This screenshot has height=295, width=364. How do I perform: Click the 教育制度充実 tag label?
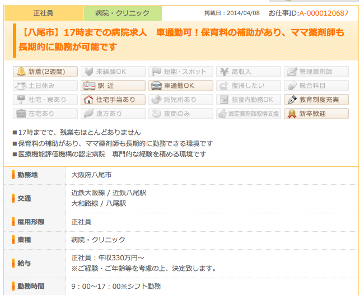(319, 100)
